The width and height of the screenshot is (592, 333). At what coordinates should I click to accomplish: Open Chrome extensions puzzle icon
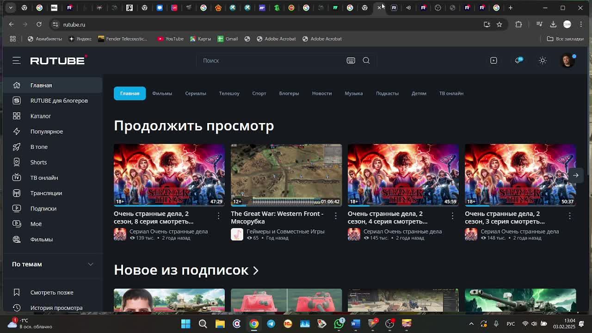click(518, 25)
